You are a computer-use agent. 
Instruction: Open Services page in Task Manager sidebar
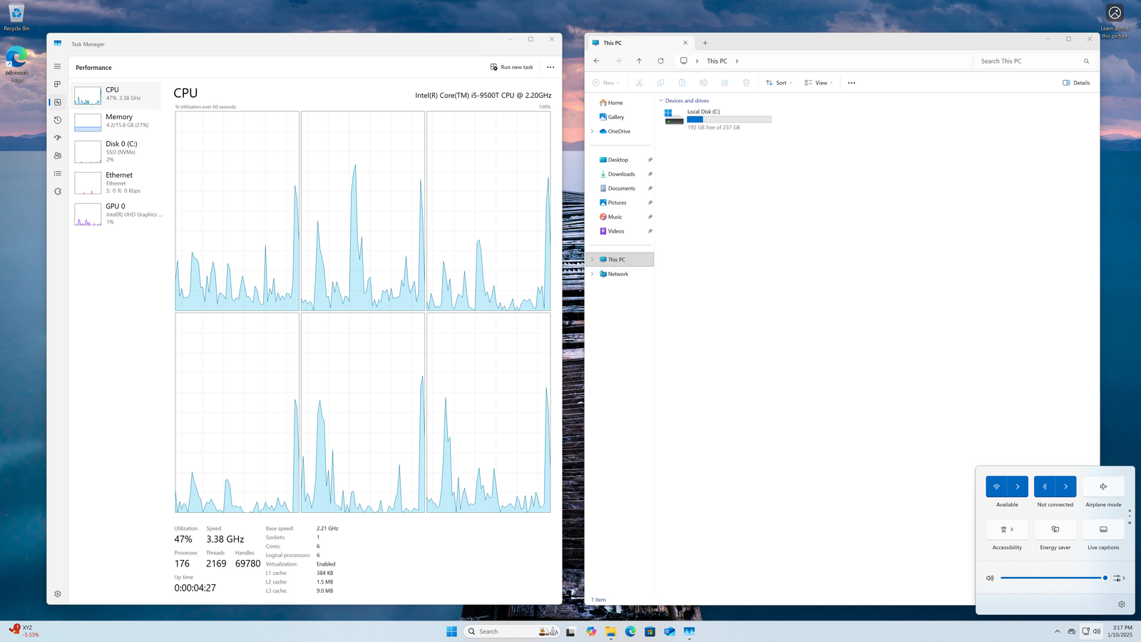(x=58, y=191)
